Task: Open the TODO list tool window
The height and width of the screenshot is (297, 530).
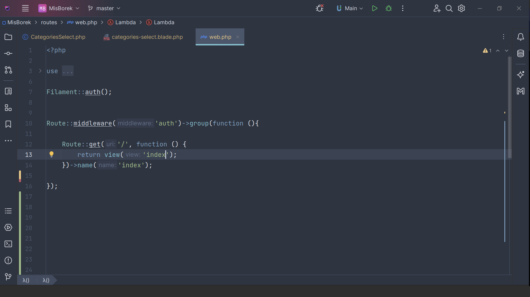Action: click(x=8, y=211)
